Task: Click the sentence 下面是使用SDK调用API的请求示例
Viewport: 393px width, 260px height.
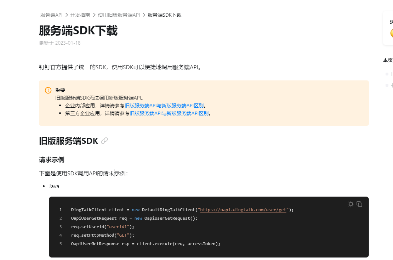Action: [x=84, y=174]
